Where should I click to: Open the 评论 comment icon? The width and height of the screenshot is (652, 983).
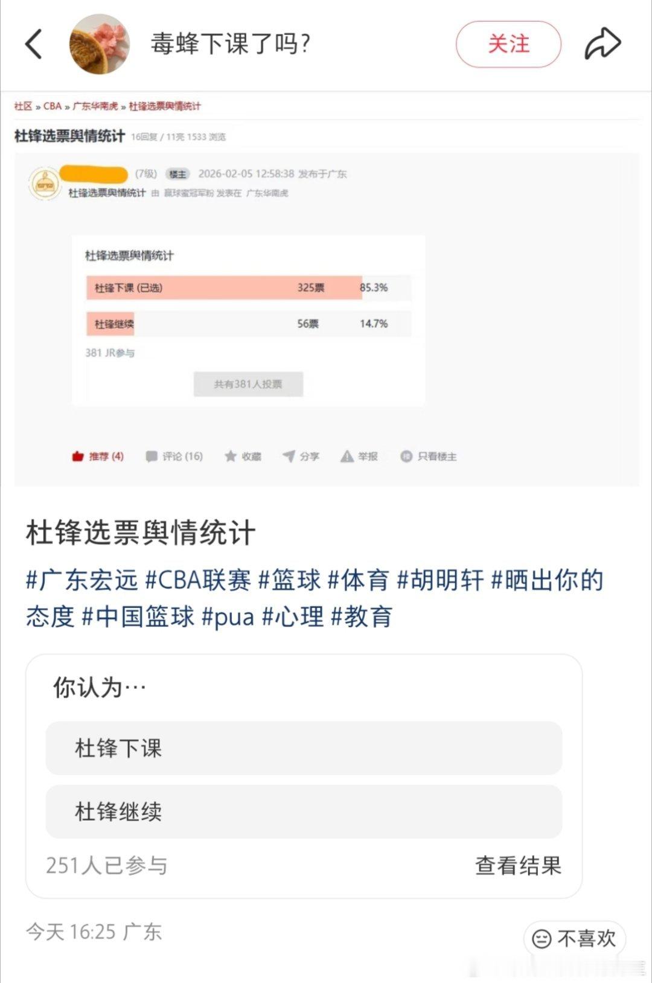tap(153, 456)
